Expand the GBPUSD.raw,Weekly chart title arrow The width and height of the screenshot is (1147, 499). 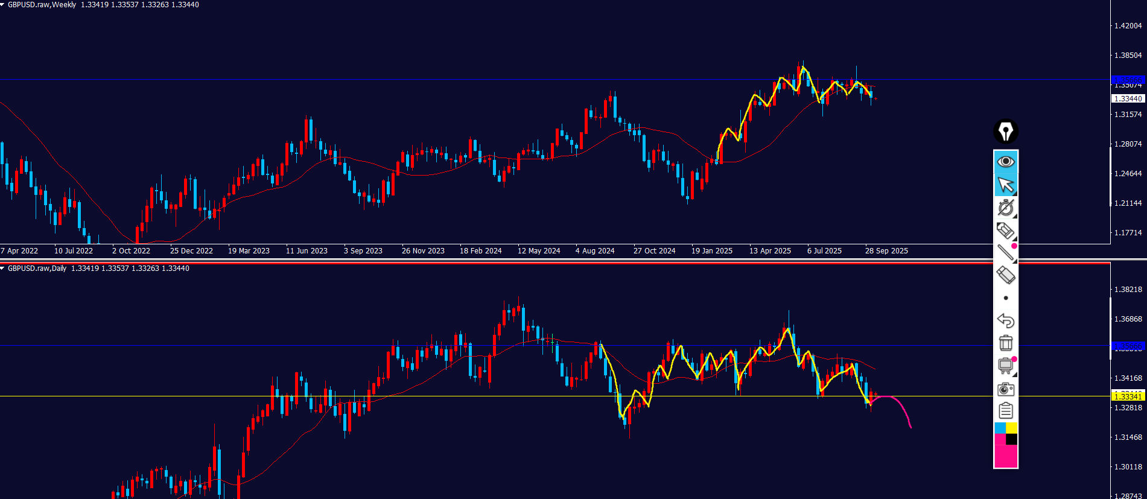click(3, 5)
